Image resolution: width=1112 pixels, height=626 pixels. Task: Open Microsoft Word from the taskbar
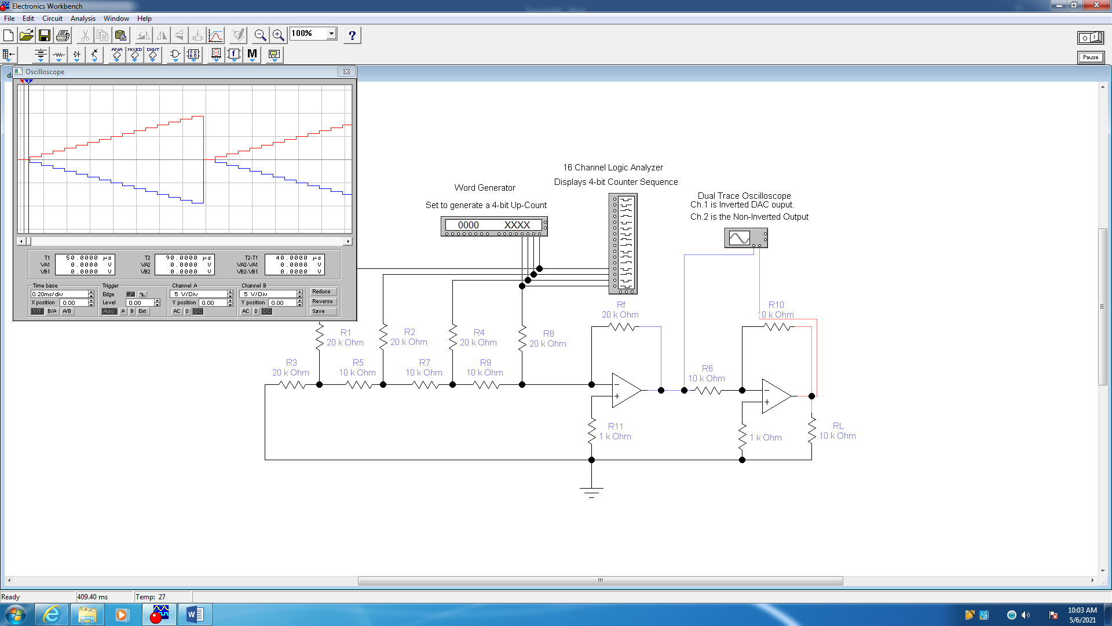[x=195, y=614]
